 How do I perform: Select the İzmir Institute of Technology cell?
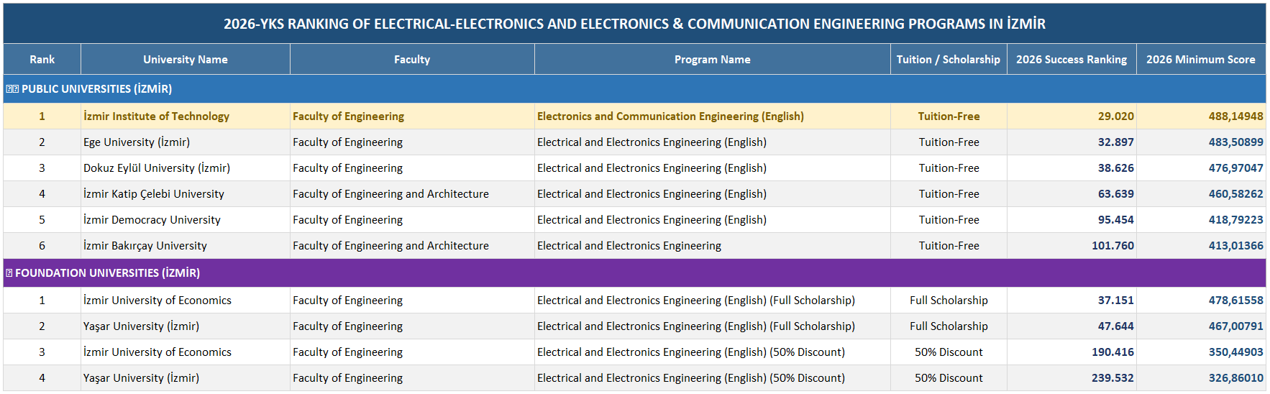[x=186, y=116]
